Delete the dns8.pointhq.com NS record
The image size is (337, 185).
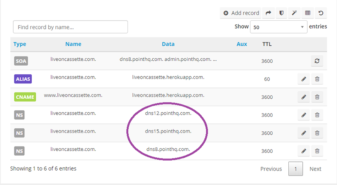(317, 151)
